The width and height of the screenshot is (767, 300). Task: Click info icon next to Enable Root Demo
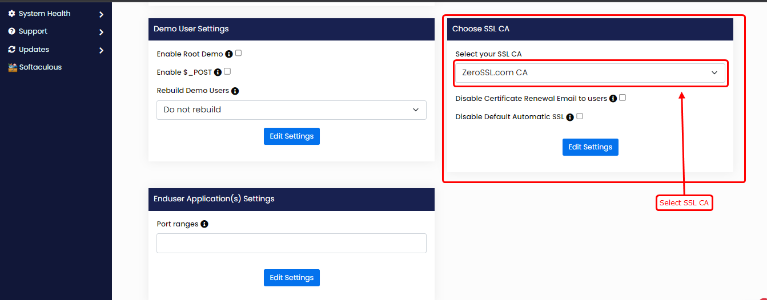tap(229, 54)
